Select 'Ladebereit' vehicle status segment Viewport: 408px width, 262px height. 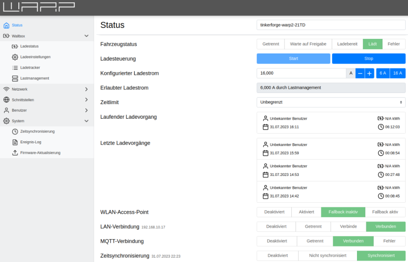point(347,44)
